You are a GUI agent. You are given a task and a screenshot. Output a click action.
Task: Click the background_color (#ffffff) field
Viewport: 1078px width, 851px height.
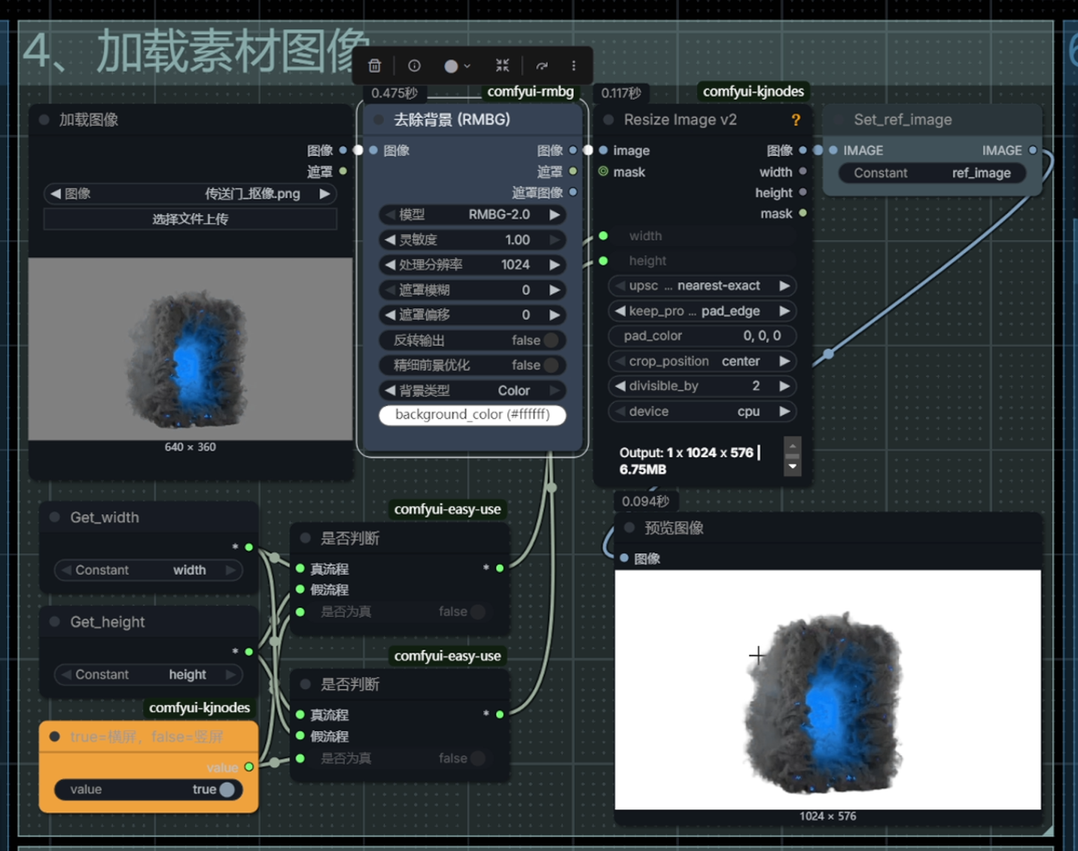coord(472,415)
